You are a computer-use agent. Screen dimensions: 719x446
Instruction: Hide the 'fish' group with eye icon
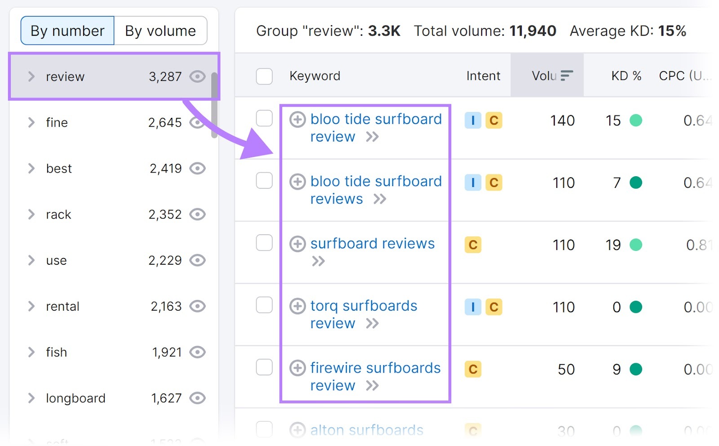click(197, 352)
